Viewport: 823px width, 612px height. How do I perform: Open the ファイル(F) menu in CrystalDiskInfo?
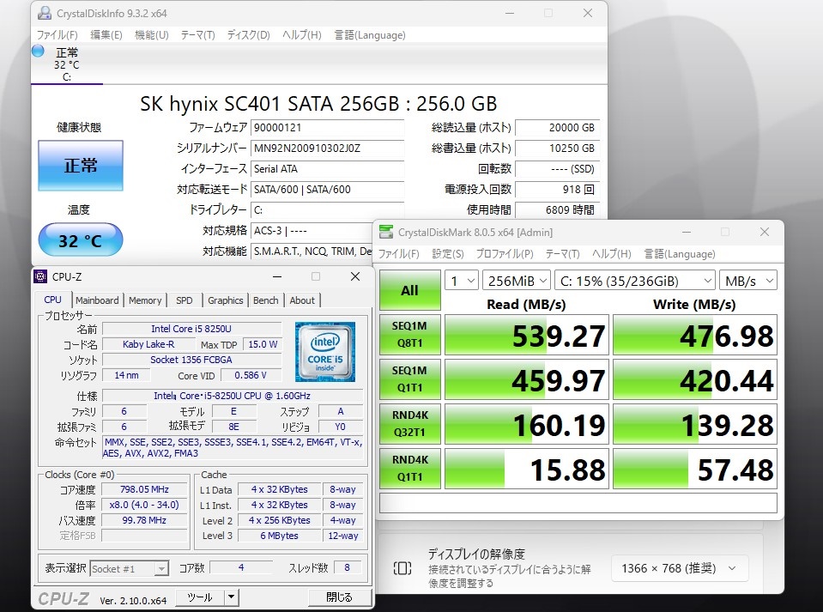point(57,35)
